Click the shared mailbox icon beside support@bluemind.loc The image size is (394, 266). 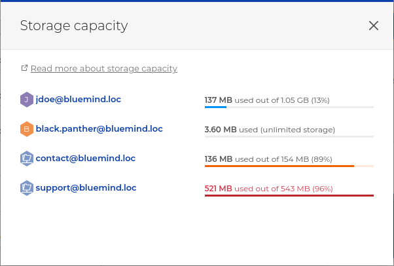27,188
